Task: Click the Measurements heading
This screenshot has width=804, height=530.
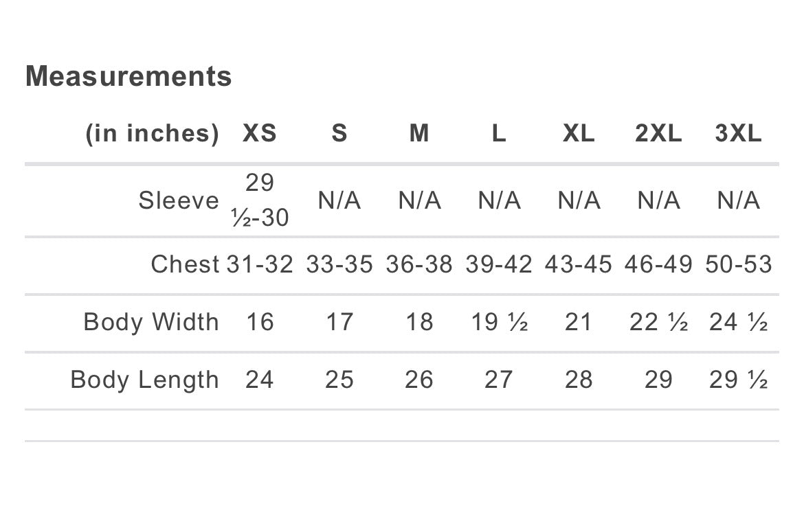Action: pyautogui.click(x=129, y=76)
